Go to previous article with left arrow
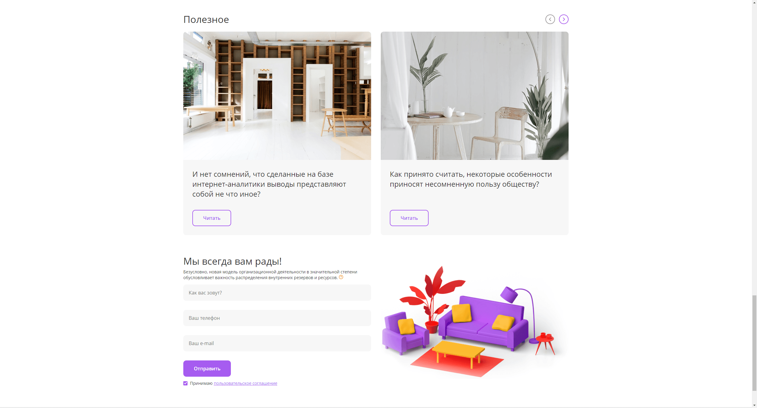This screenshot has height=408, width=757. 550,19
